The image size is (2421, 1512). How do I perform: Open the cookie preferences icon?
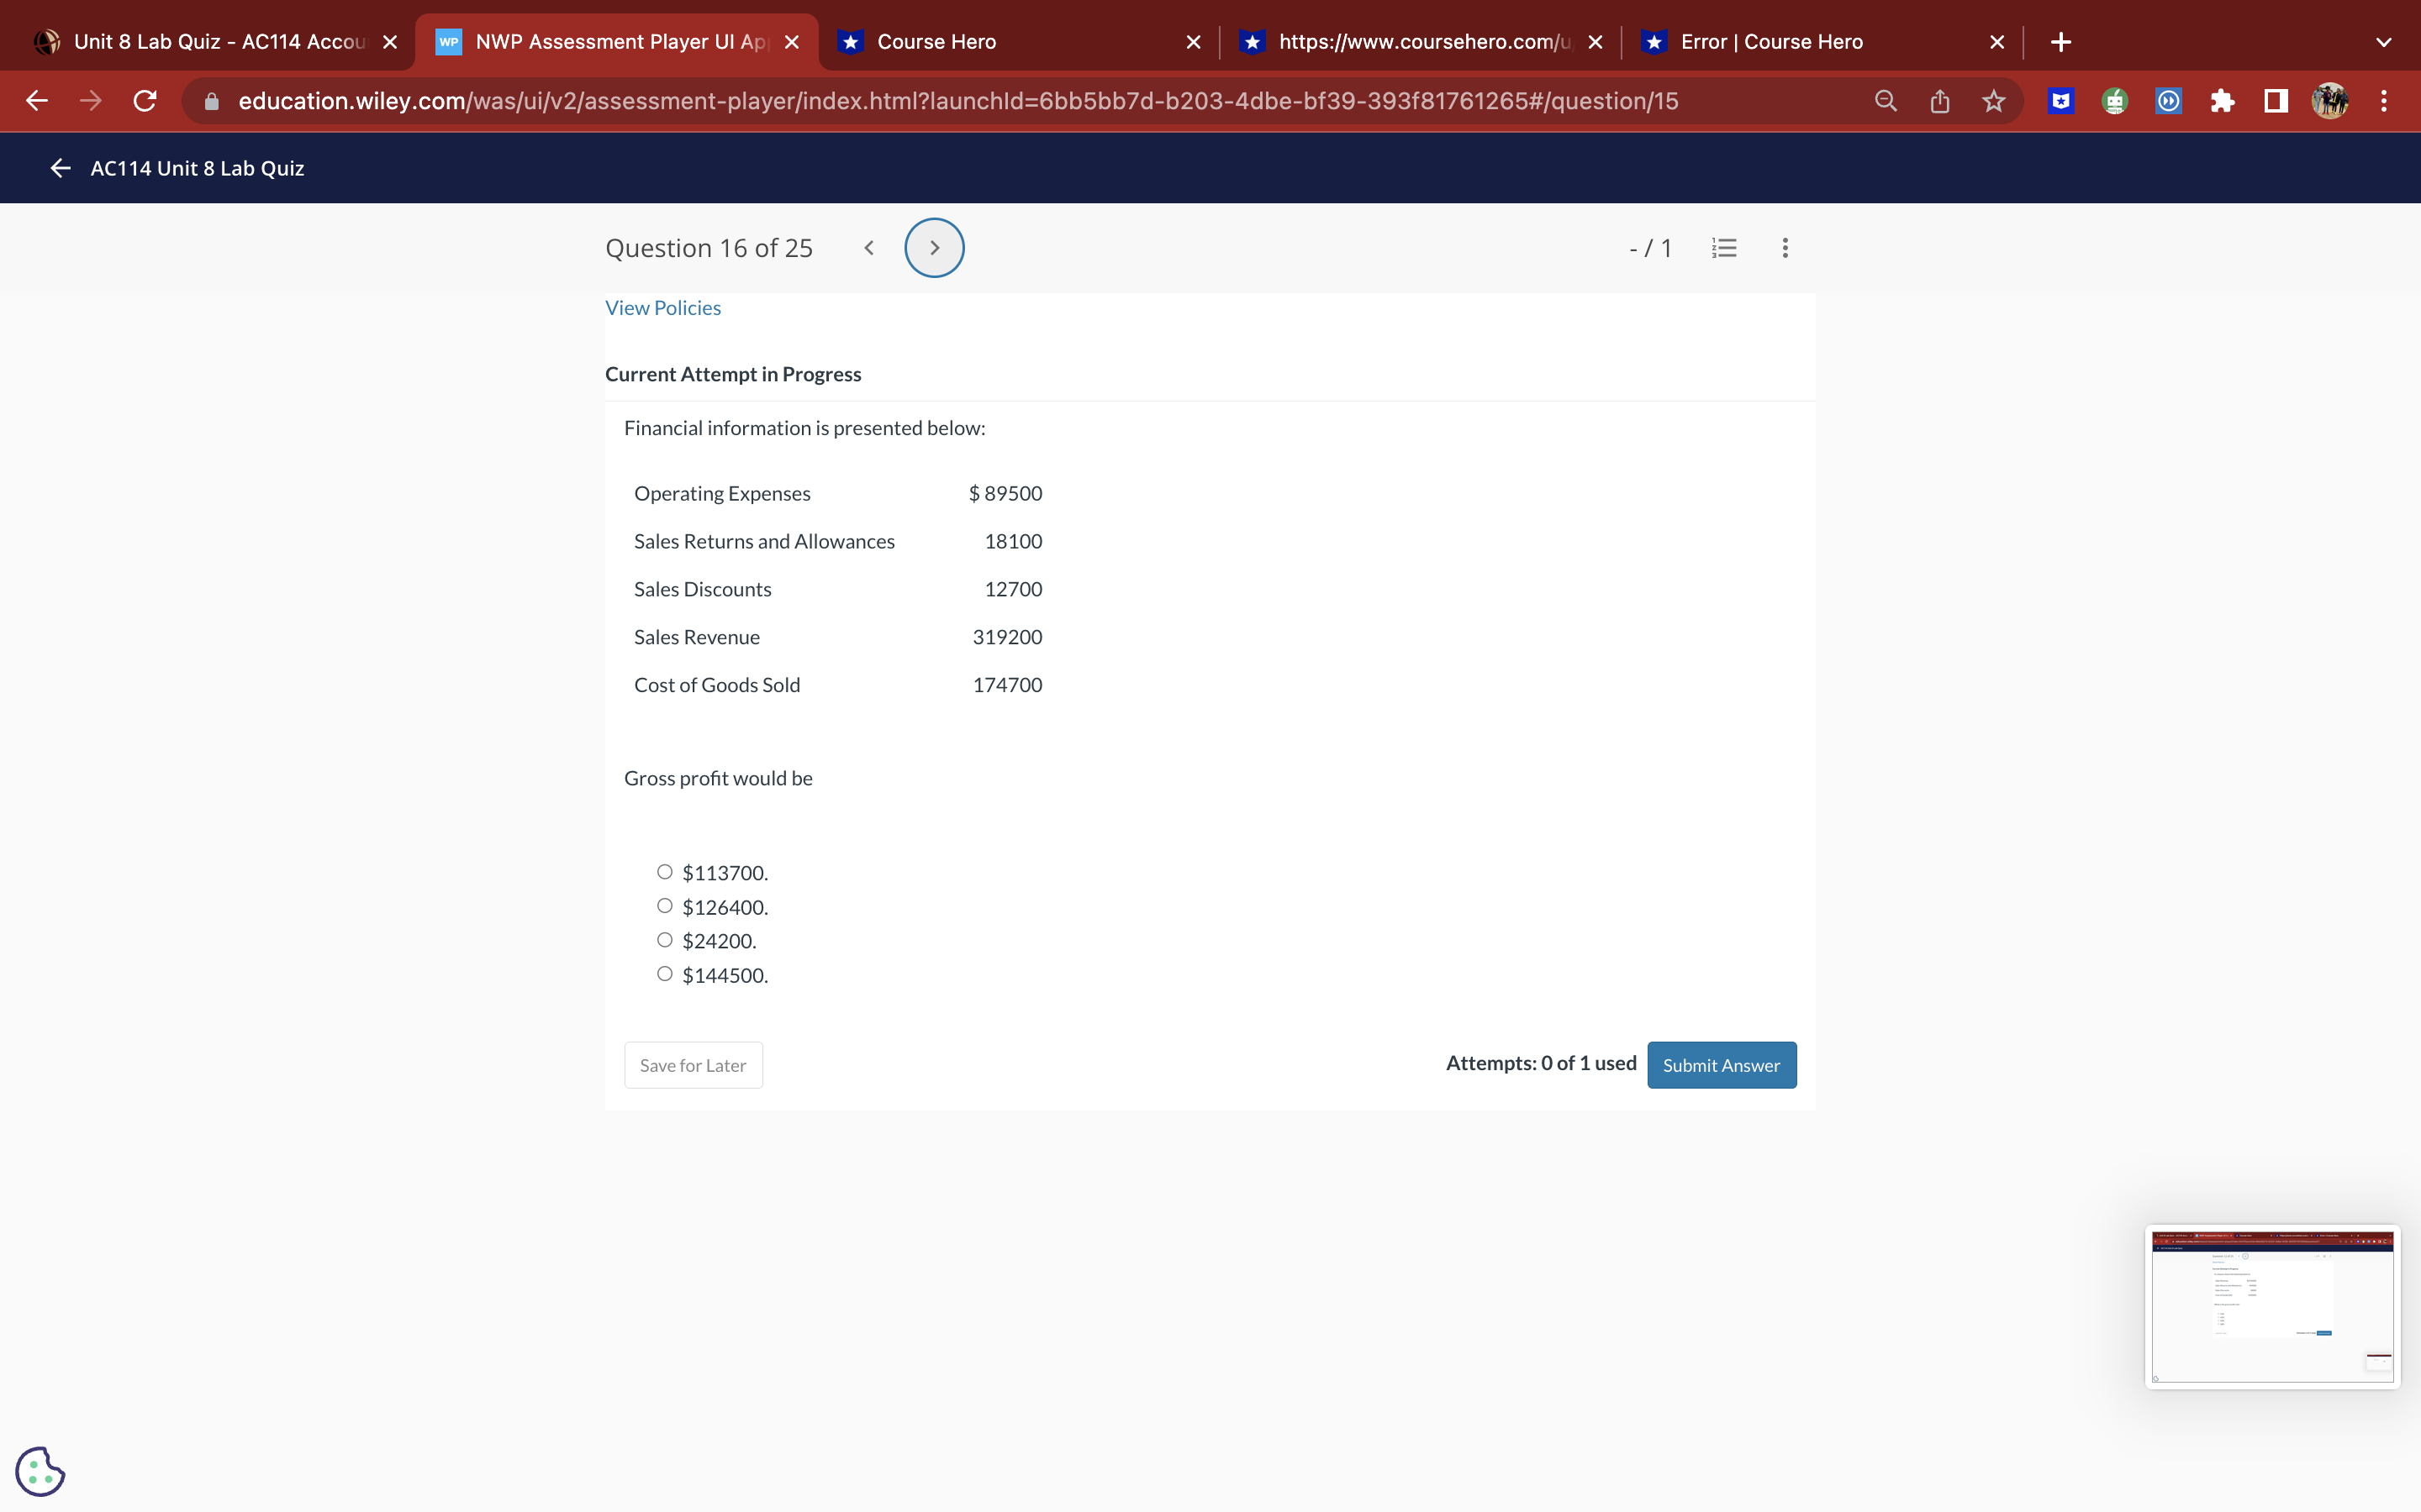(40, 1471)
